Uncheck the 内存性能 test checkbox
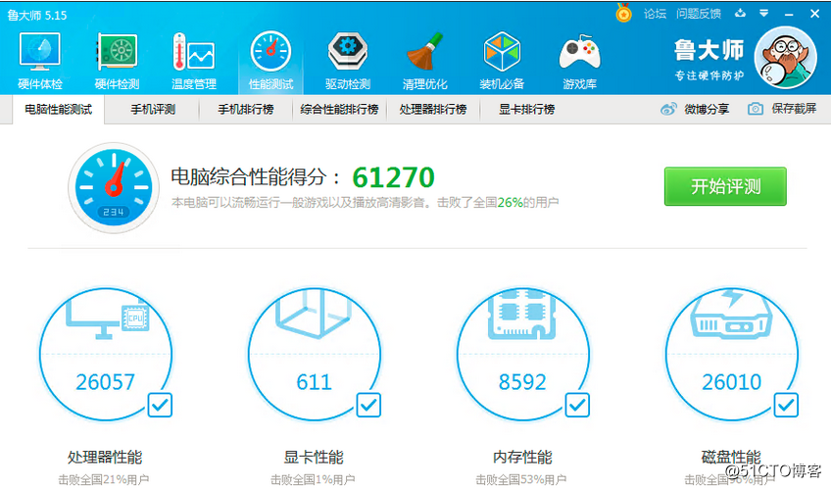Image resolution: width=831 pixels, height=489 pixels. [577, 406]
